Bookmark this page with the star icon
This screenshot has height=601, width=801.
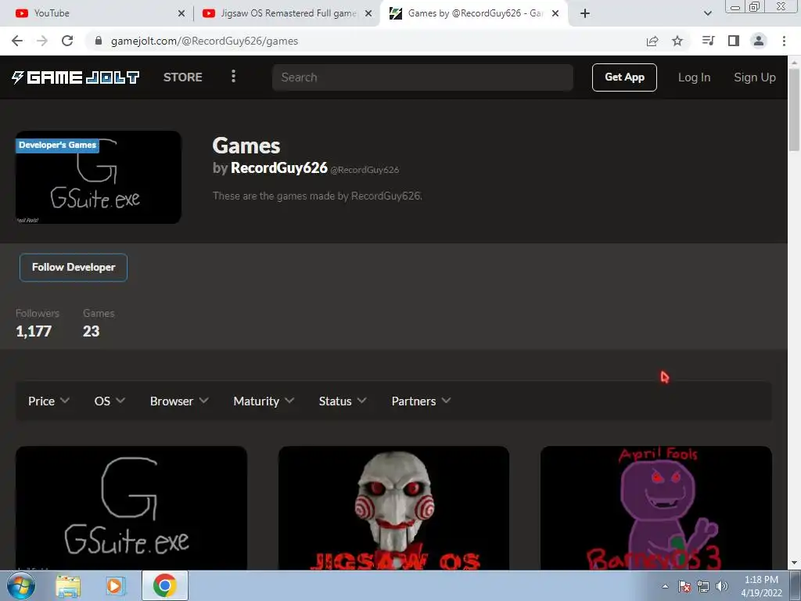(677, 41)
